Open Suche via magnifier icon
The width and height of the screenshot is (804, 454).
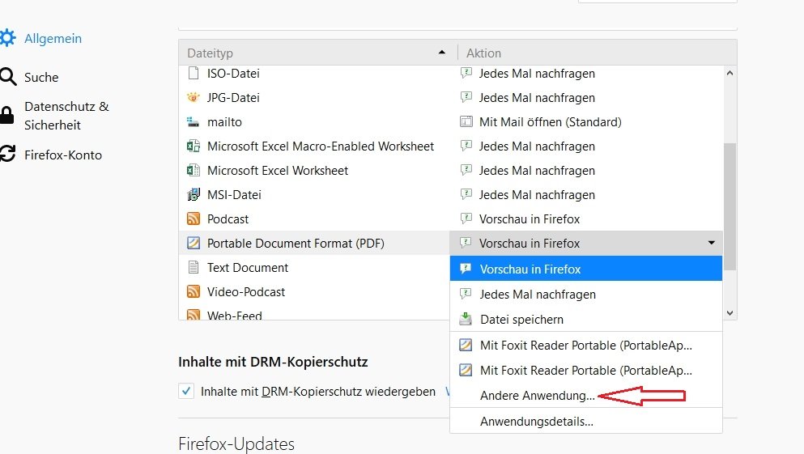pyautogui.click(x=7, y=77)
